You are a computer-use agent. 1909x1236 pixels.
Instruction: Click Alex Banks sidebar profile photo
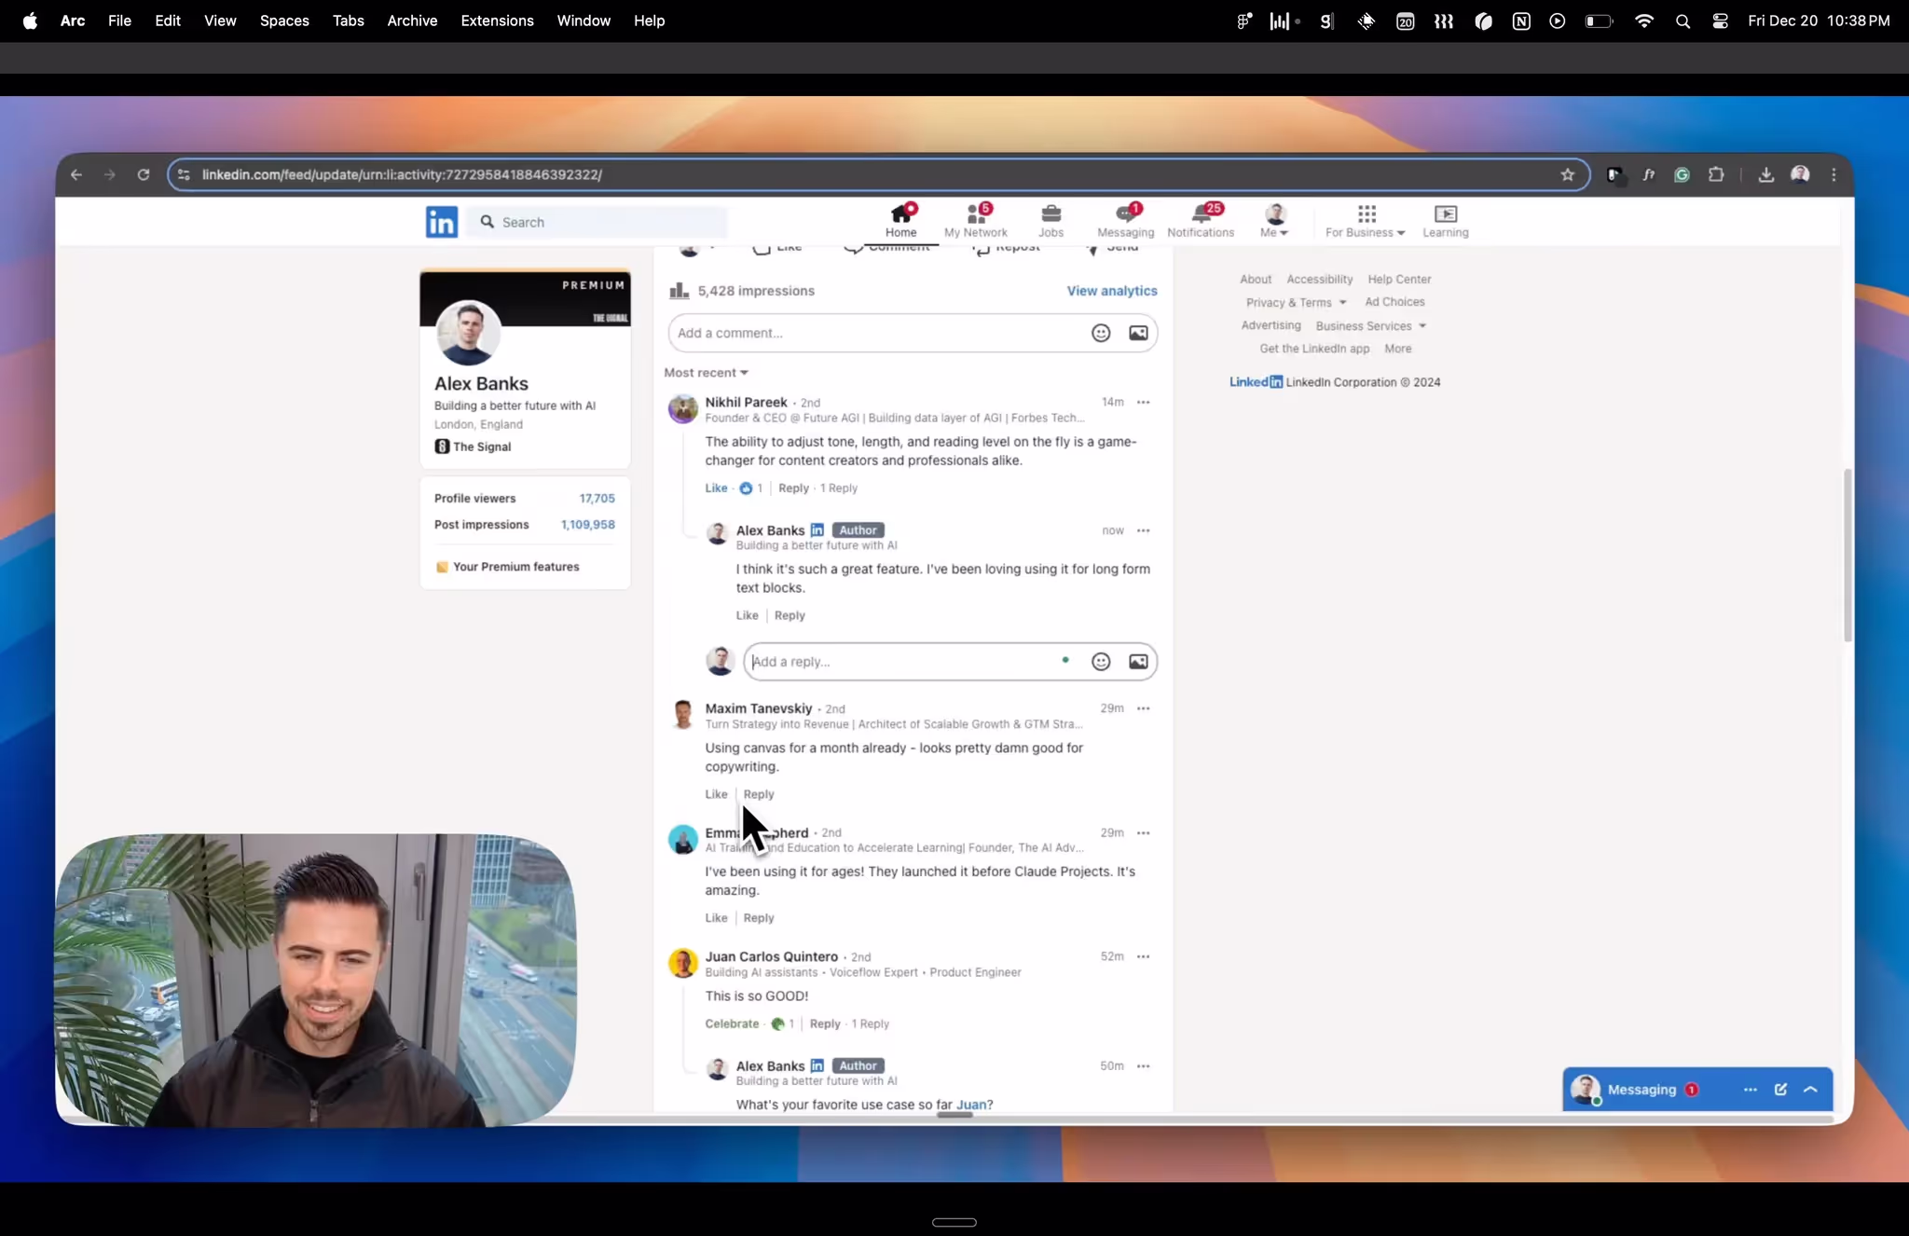pos(468,333)
